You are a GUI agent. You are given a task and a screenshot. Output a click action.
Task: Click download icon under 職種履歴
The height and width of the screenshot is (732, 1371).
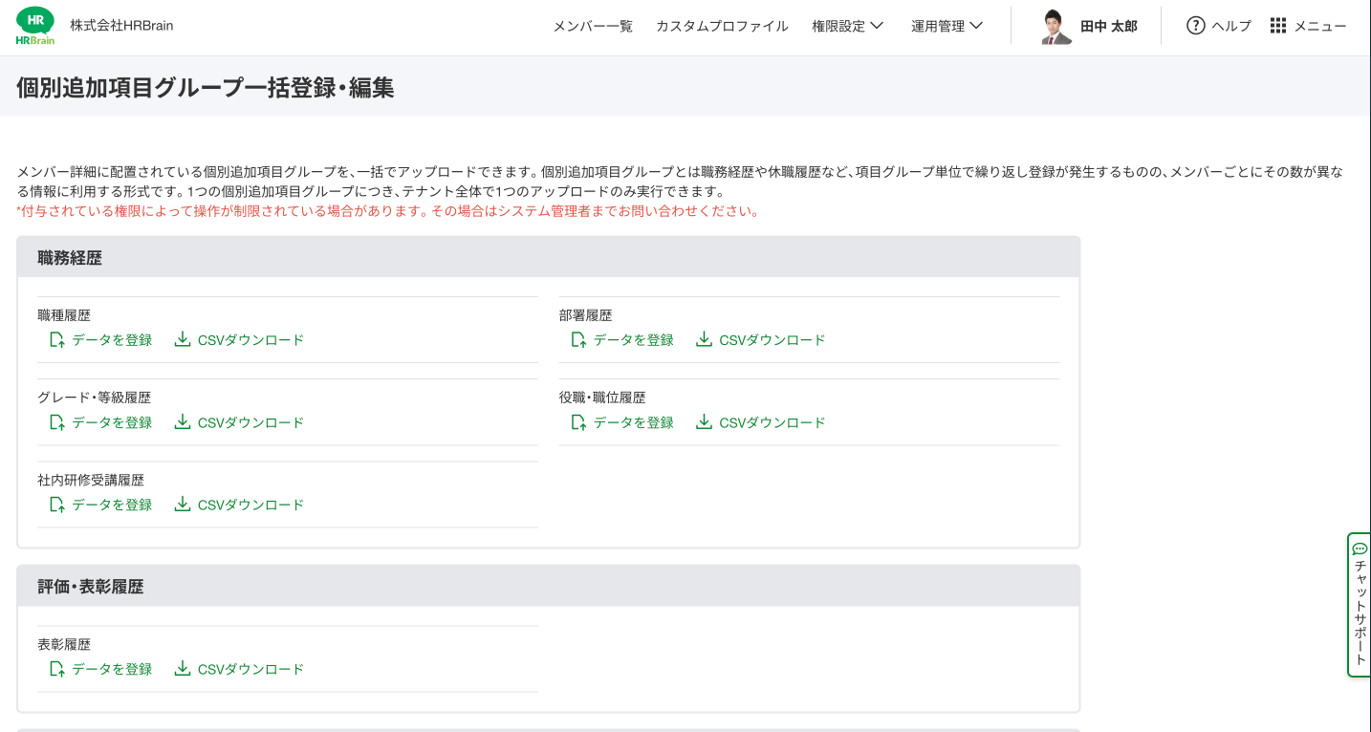pos(183,339)
